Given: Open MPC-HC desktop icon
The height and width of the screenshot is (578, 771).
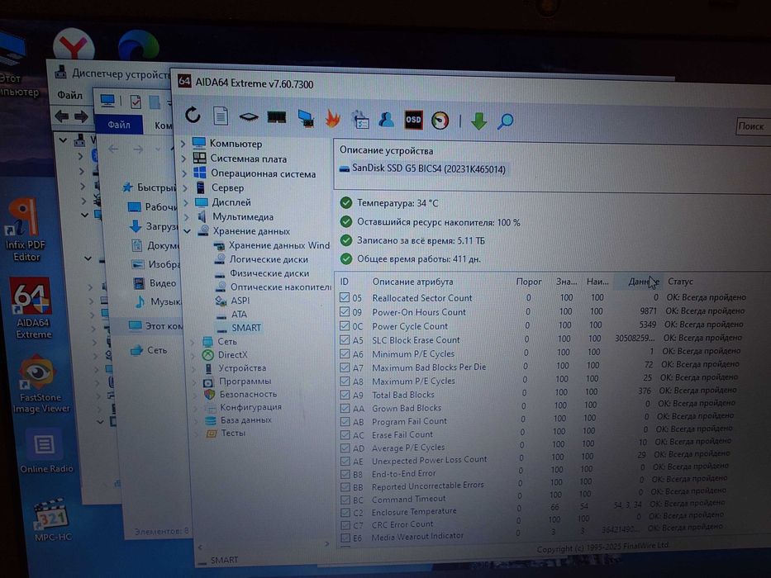Looking at the screenshot, I should point(51,519).
